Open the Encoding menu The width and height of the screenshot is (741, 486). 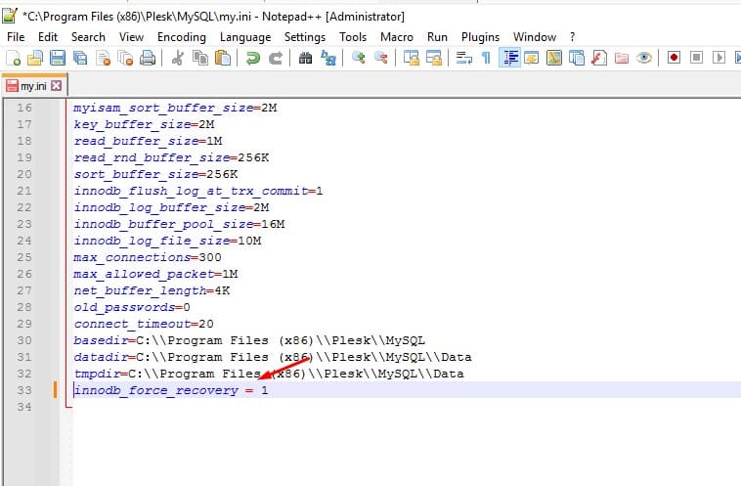pos(182,37)
